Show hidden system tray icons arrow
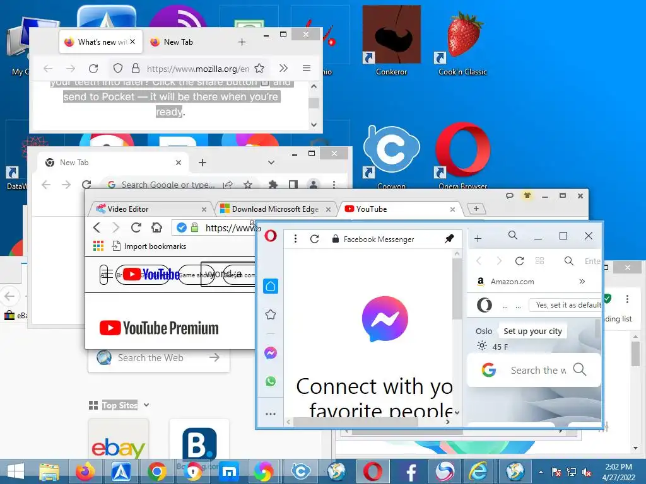The width and height of the screenshot is (646, 484). (x=541, y=472)
